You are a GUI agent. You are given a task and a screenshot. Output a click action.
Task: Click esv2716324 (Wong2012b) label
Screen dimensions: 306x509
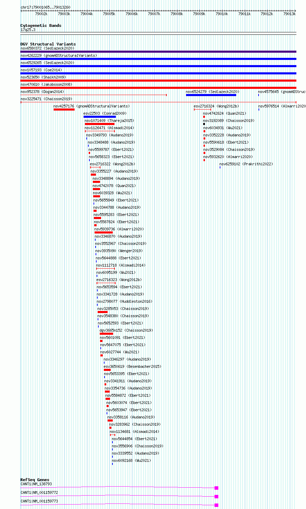216,106
